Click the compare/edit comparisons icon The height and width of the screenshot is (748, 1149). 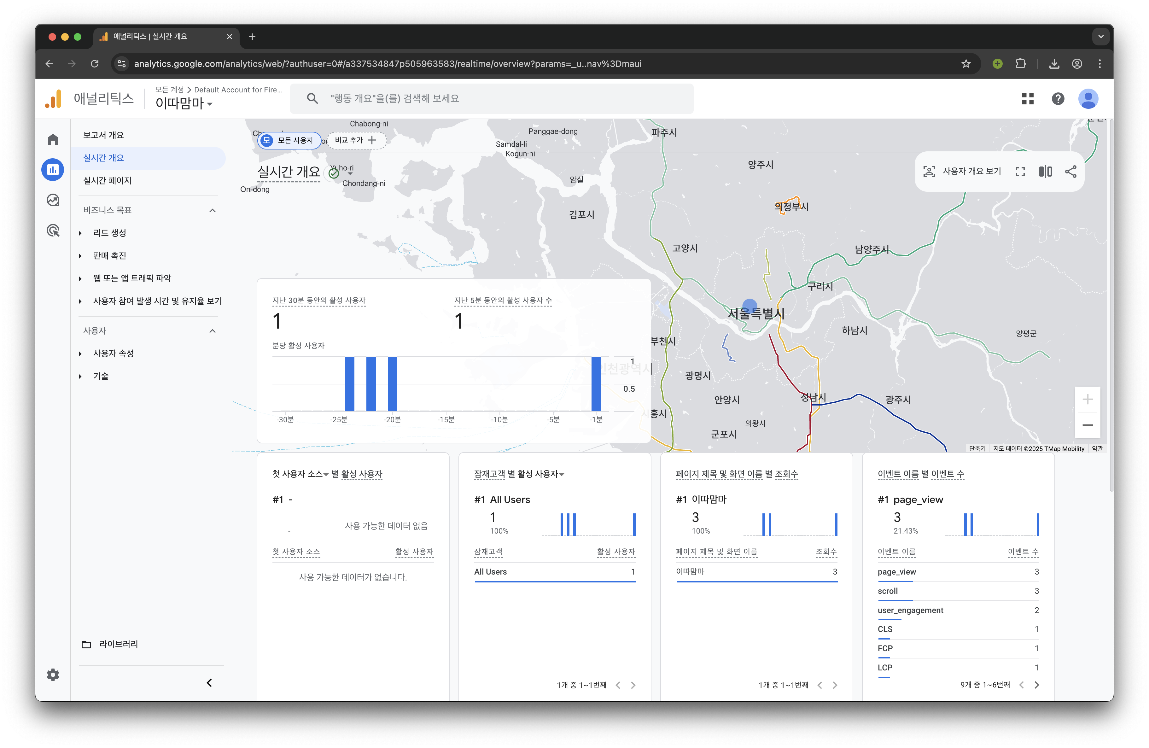tap(1045, 172)
